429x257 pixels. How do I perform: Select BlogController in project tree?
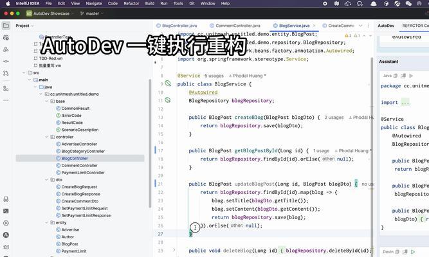[75, 158]
